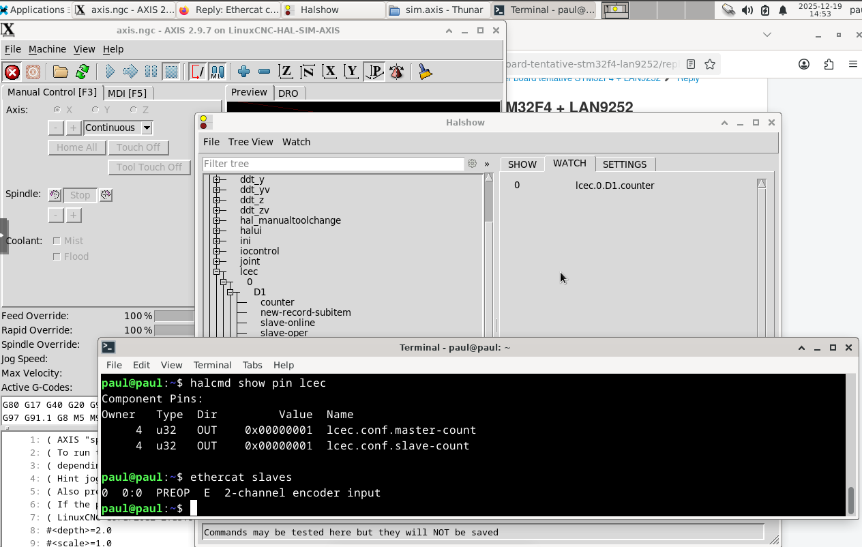Open the Tree View menu in Halshow
Screen dimensions: 862x547
[x=250, y=142]
